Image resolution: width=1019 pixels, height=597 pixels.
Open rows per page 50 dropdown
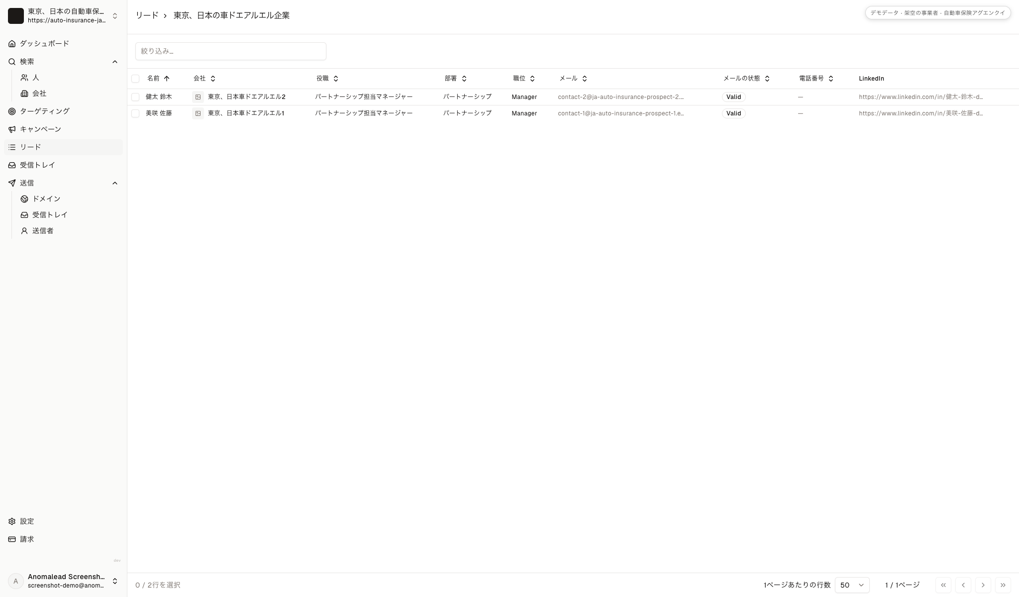[852, 585]
